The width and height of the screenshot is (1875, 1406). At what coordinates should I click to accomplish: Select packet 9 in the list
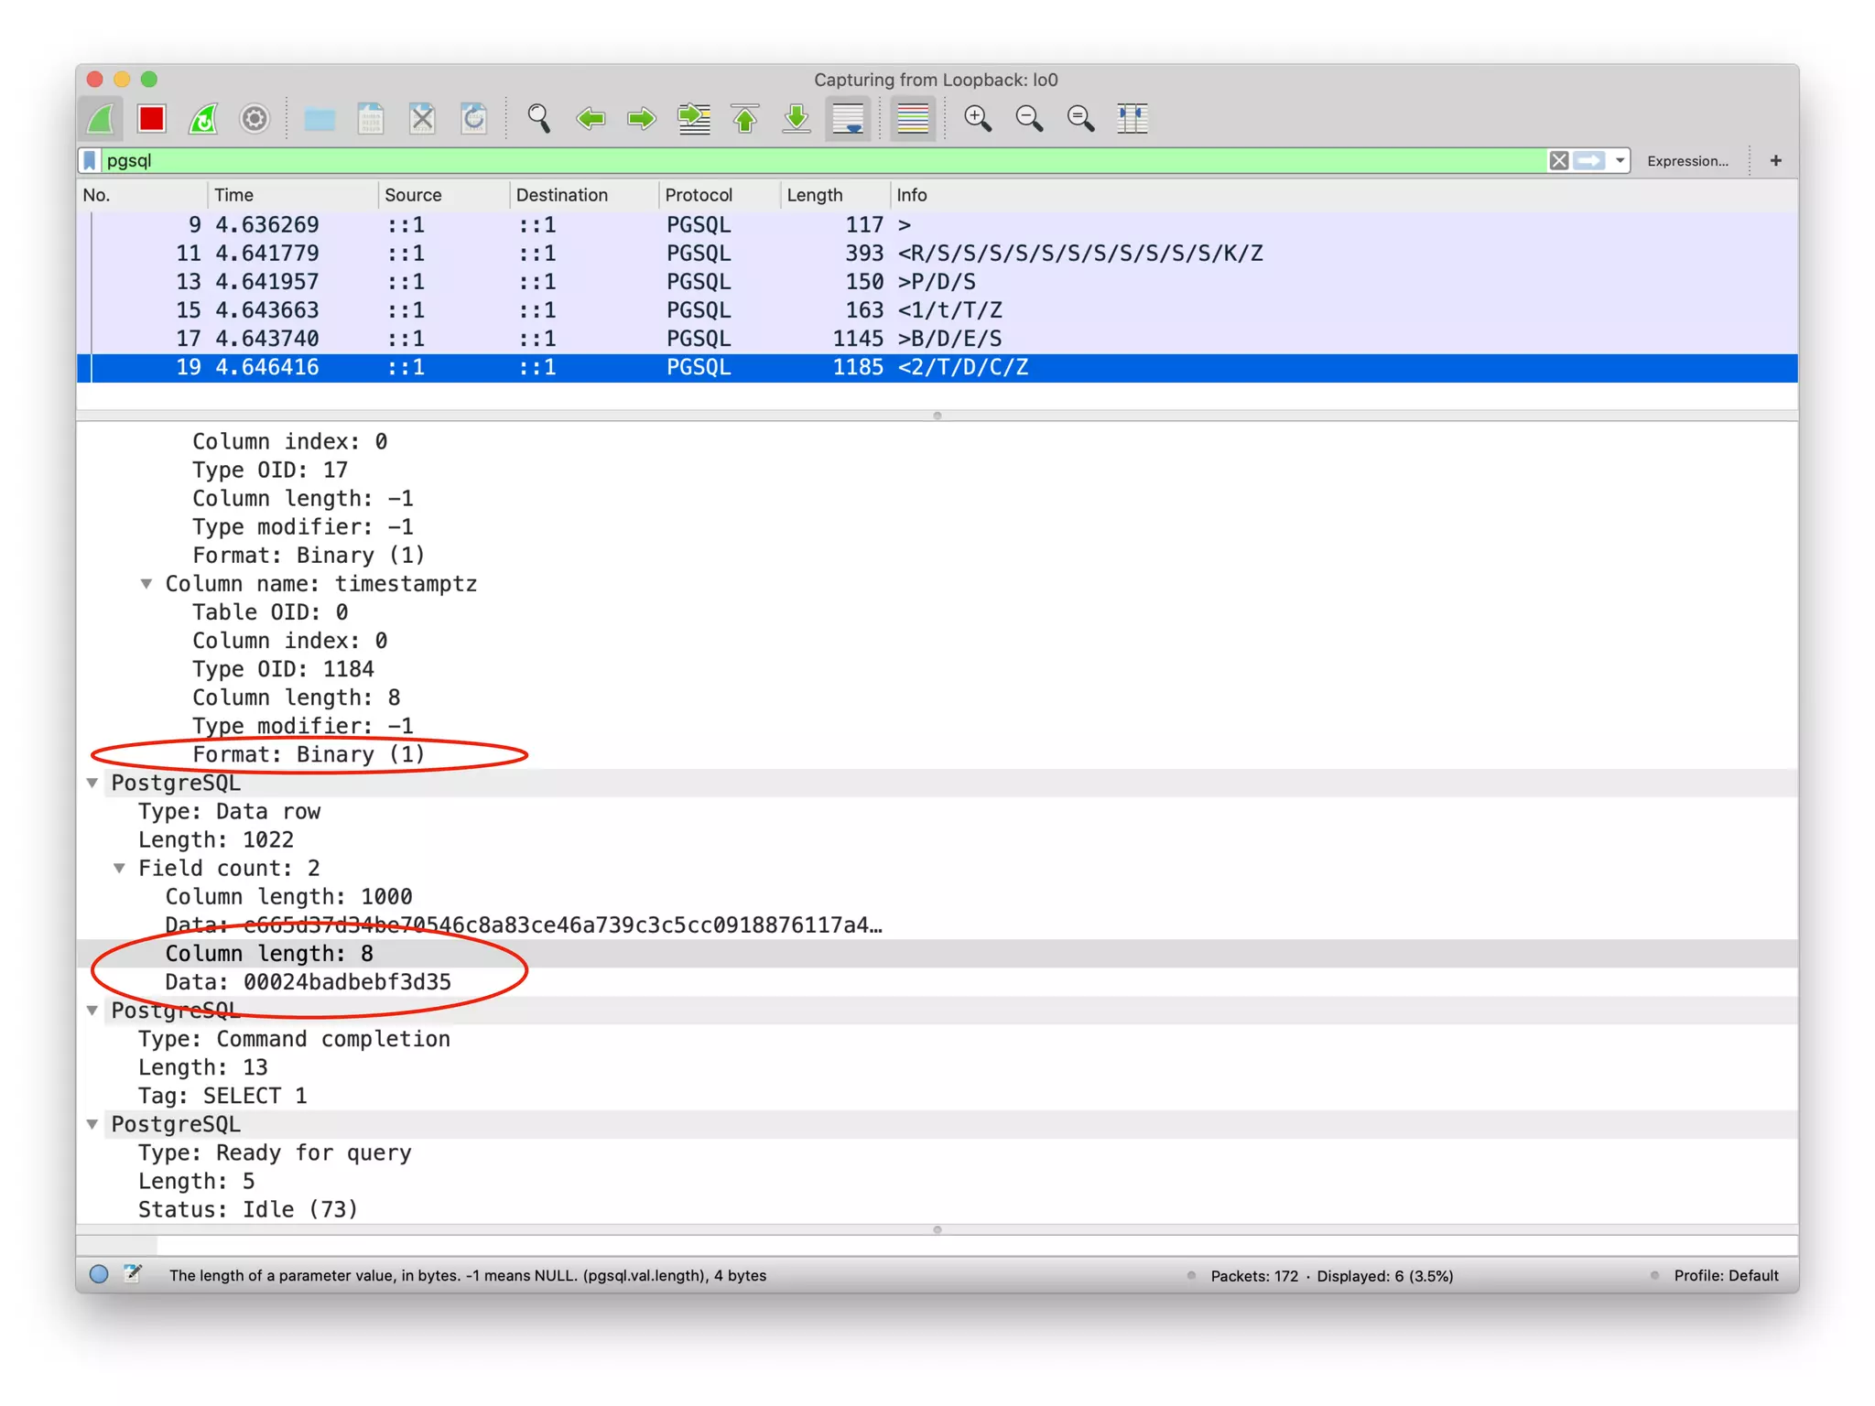click(937, 225)
